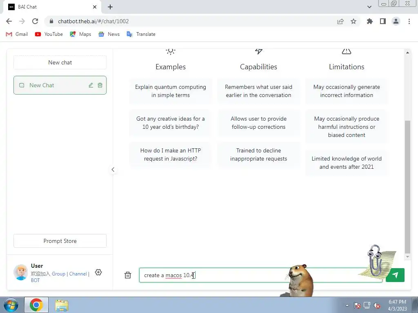Show hidden tray icons arrow
This screenshot has height=313, width=418.
pos(347,305)
